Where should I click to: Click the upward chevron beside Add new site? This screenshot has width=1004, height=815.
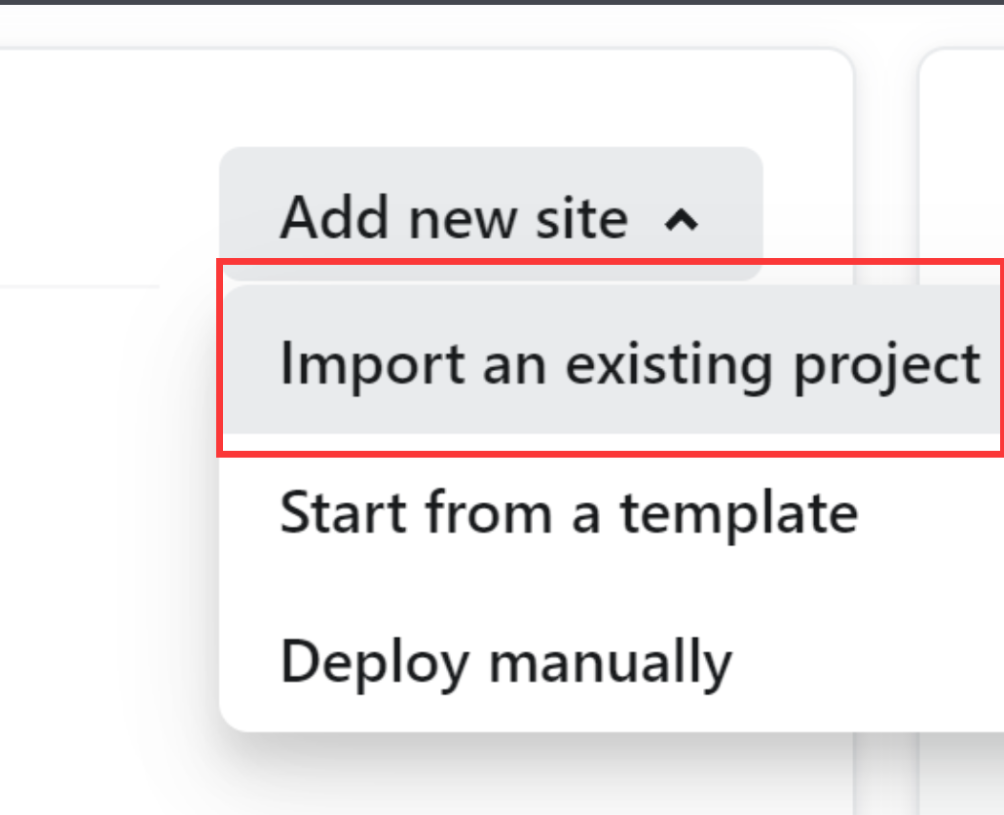(x=682, y=220)
